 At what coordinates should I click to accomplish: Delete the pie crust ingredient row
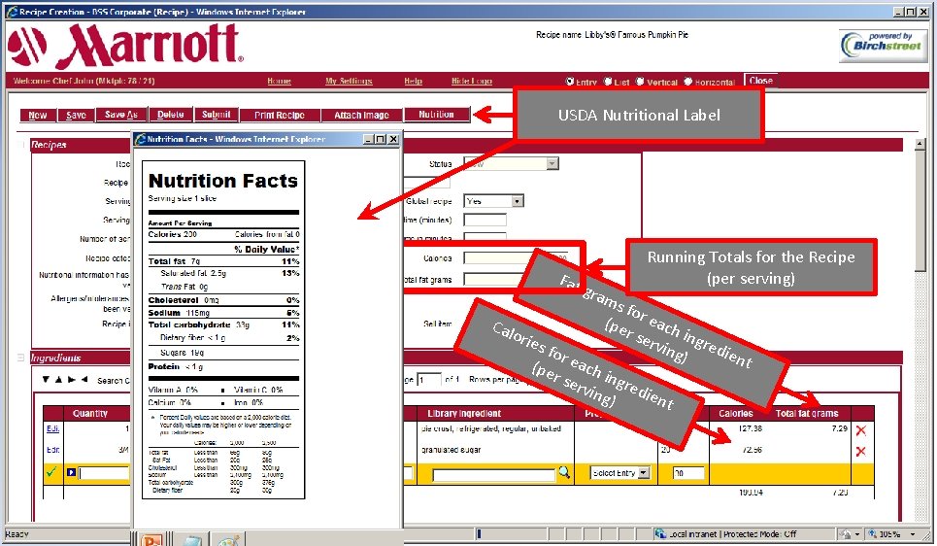(861, 430)
